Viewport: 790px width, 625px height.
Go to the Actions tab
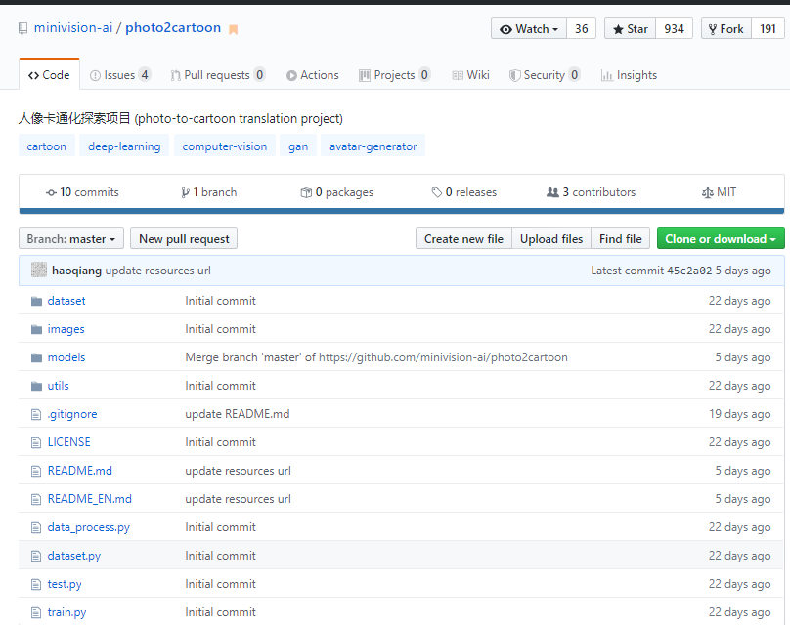pyautogui.click(x=312, y=75)
